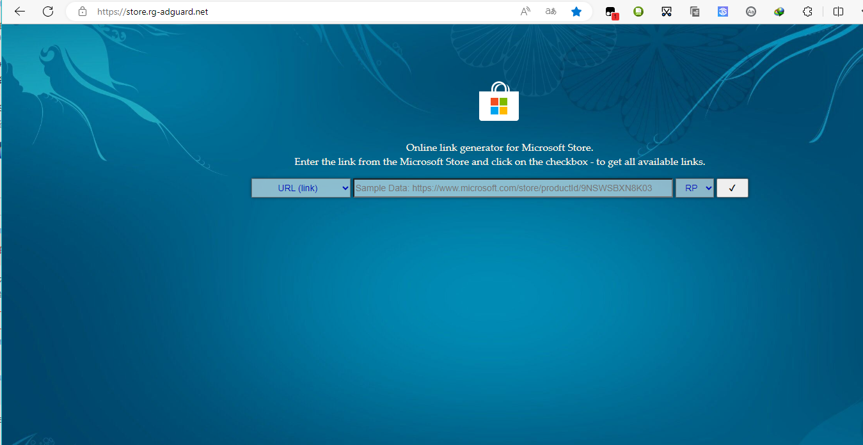Toggle split screen view in browser
Image resolution: width=863 pixels, height=445 pixels.
839,12
